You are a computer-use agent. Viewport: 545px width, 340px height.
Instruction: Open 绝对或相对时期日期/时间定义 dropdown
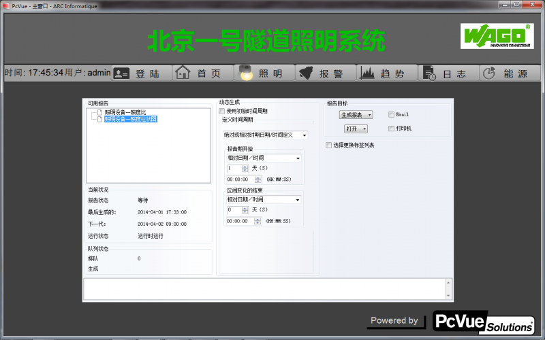(265, 135)
